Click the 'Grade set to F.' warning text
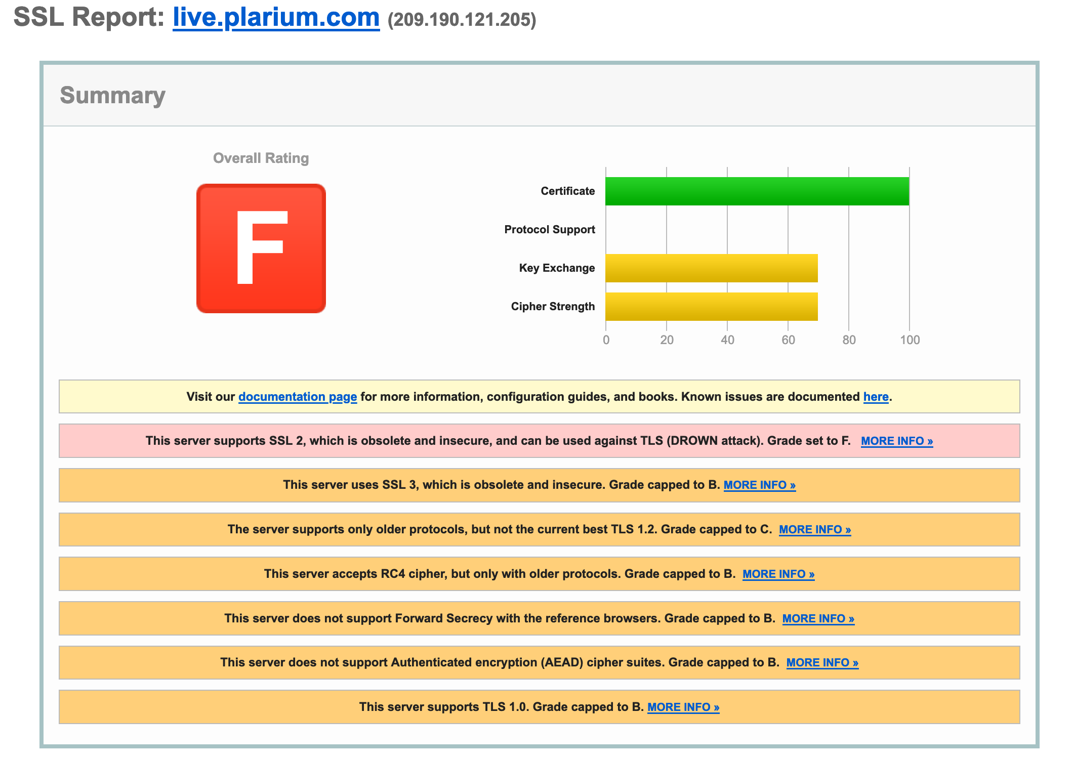 [809, 441]
